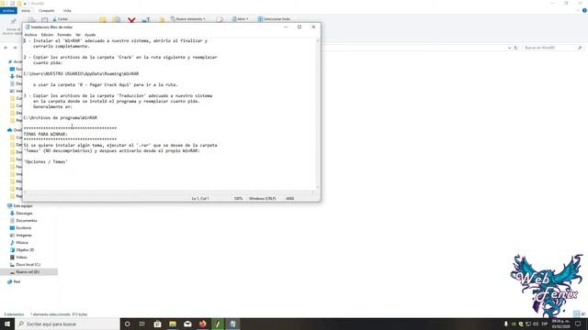Open Windows Start menu
The height and width of the screenshot is (330, 588).
click(x=7, y=324)
